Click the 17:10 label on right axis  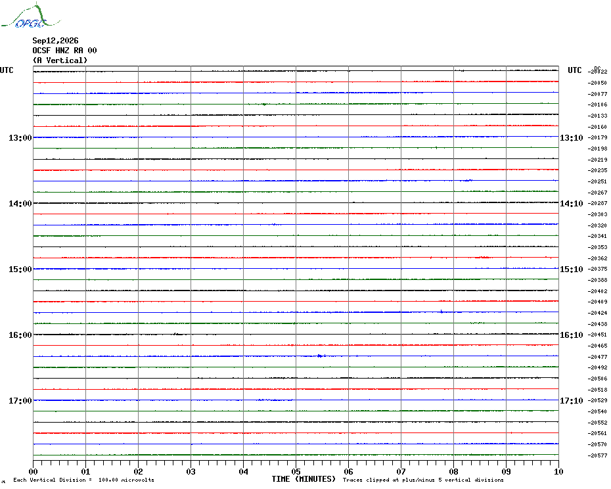572,401
